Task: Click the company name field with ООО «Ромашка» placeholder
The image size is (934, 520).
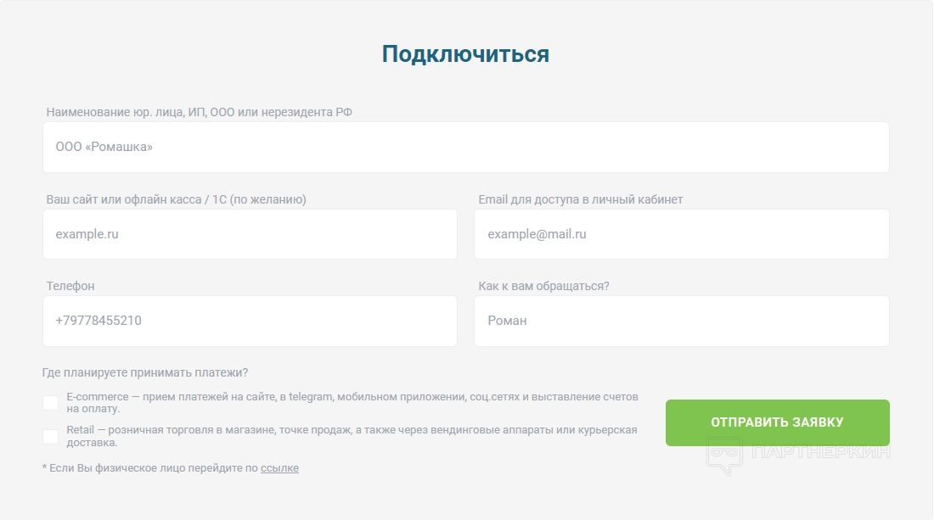Action: click(x=465, y=147)
